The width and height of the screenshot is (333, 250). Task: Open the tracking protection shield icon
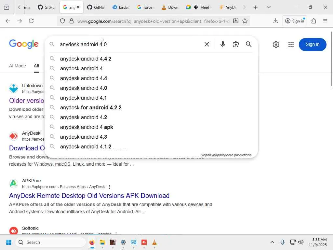point(62,21)
